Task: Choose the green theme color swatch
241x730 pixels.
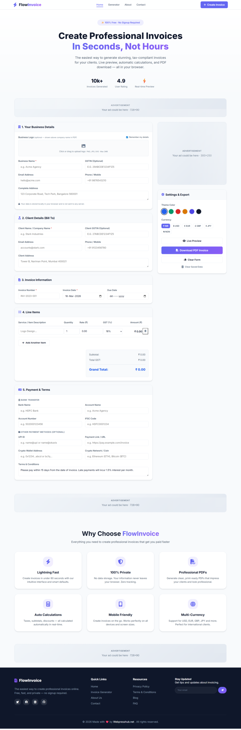Action: pyautogui.click(x=171, y=212)
